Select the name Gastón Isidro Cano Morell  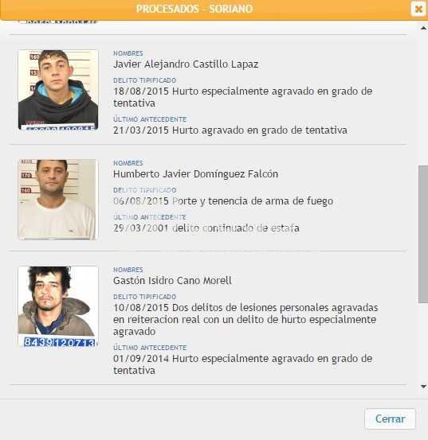click(172, 281)
